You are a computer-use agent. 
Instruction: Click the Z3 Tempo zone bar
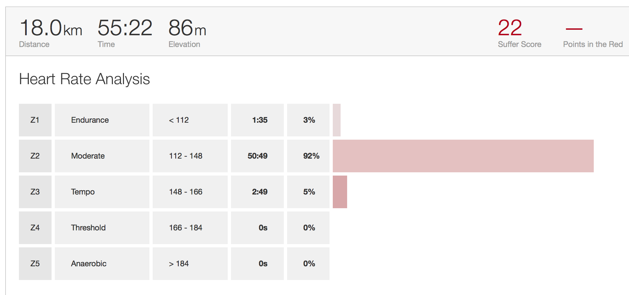[340, 192]
